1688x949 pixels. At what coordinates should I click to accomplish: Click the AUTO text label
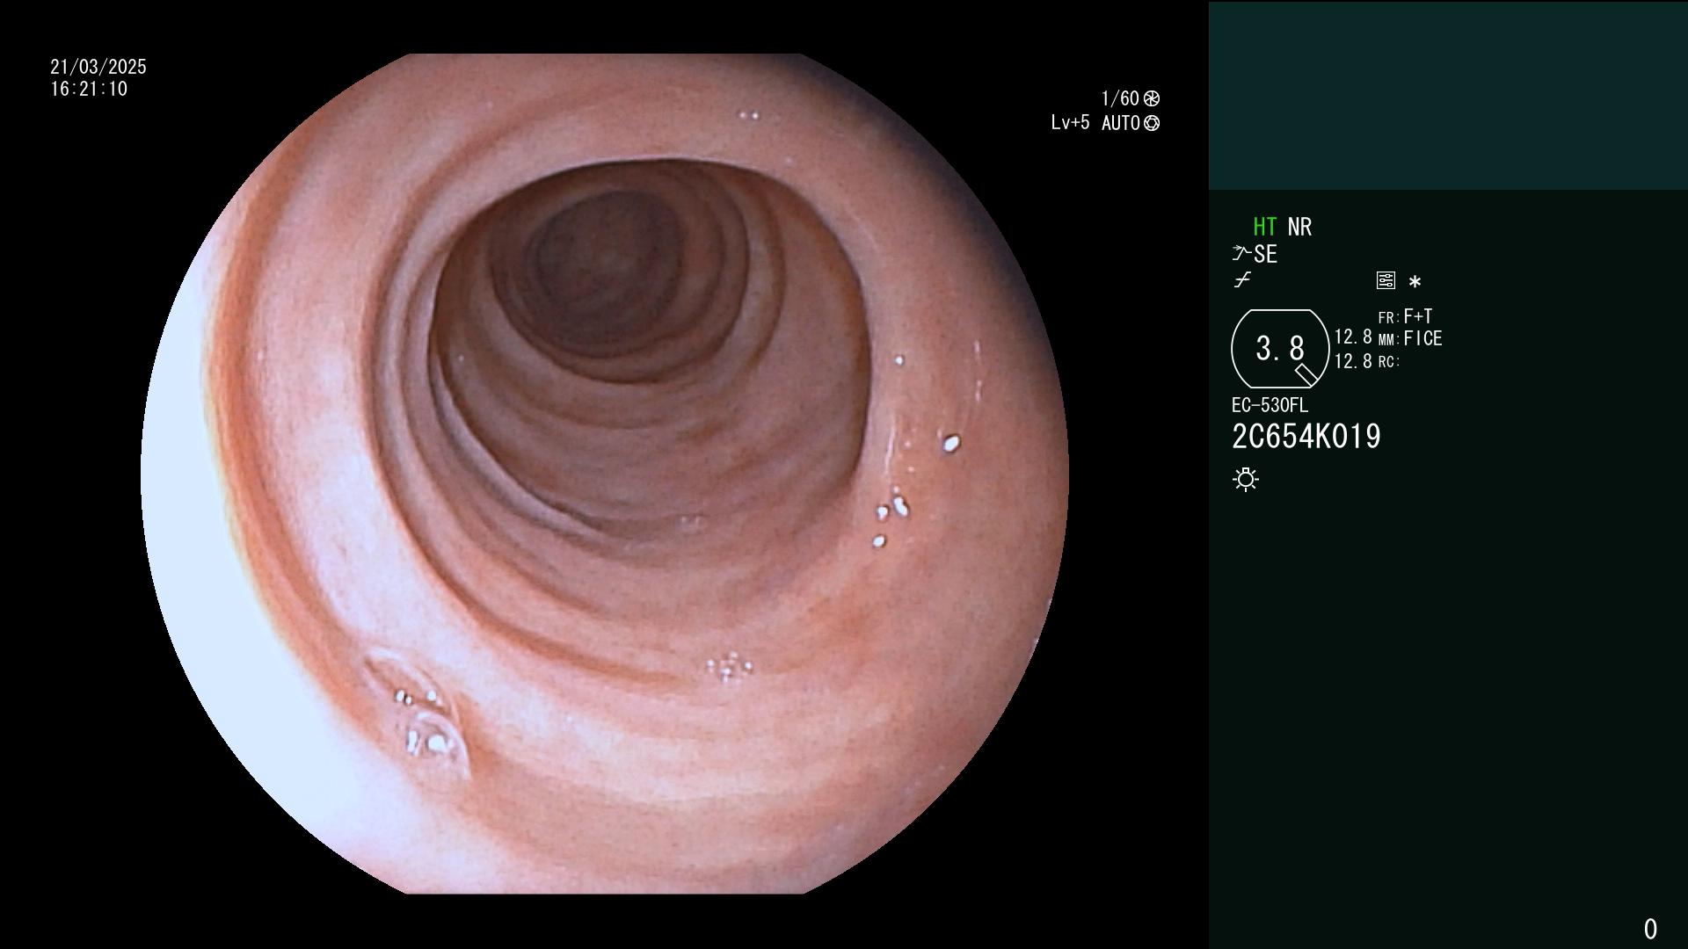point(1121,123)
